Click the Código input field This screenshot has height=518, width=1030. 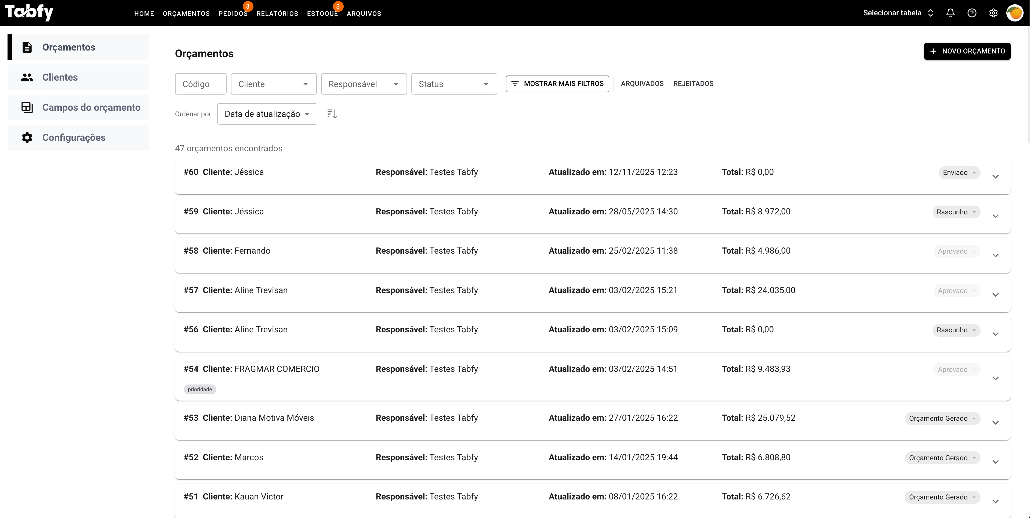click(200, 84)
